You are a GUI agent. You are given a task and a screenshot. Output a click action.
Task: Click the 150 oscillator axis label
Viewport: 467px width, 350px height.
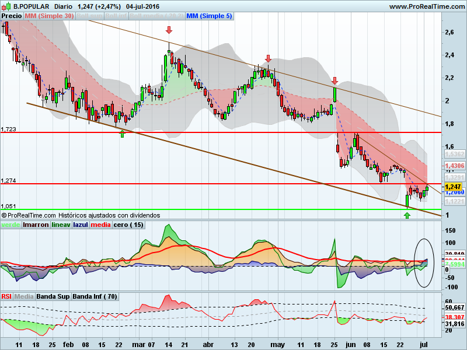pos(450,230)
